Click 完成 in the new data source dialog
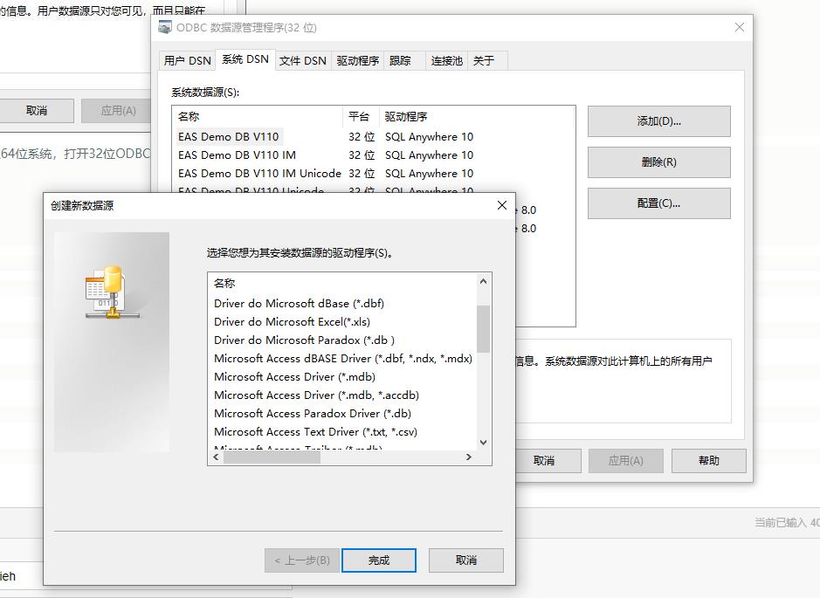Screen dimensions: 820x598 (379, 560)
